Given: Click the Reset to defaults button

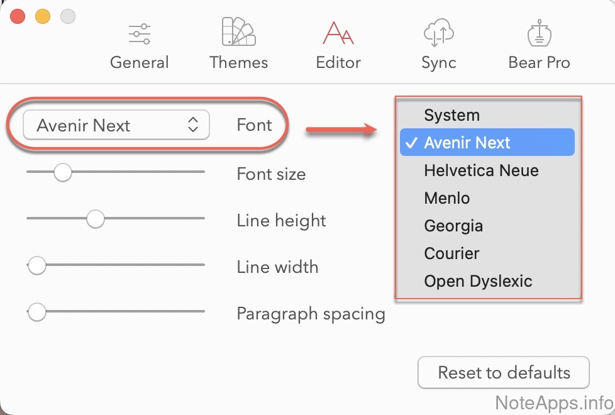Looking at the screenshot, I should 504,372.
